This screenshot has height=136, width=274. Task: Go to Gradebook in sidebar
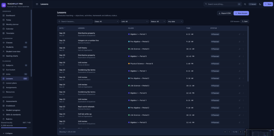(15, 106)
